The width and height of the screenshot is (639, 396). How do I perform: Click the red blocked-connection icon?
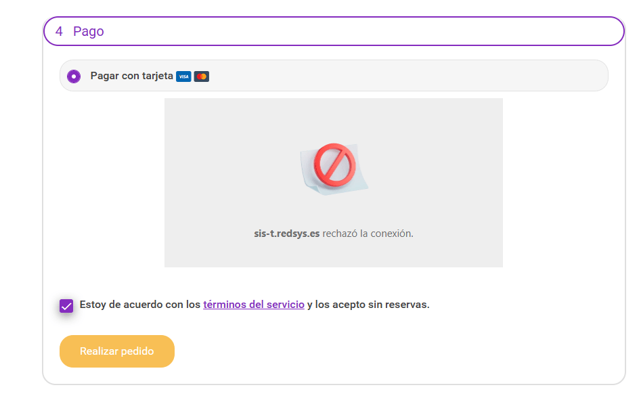tap(334, 164)
